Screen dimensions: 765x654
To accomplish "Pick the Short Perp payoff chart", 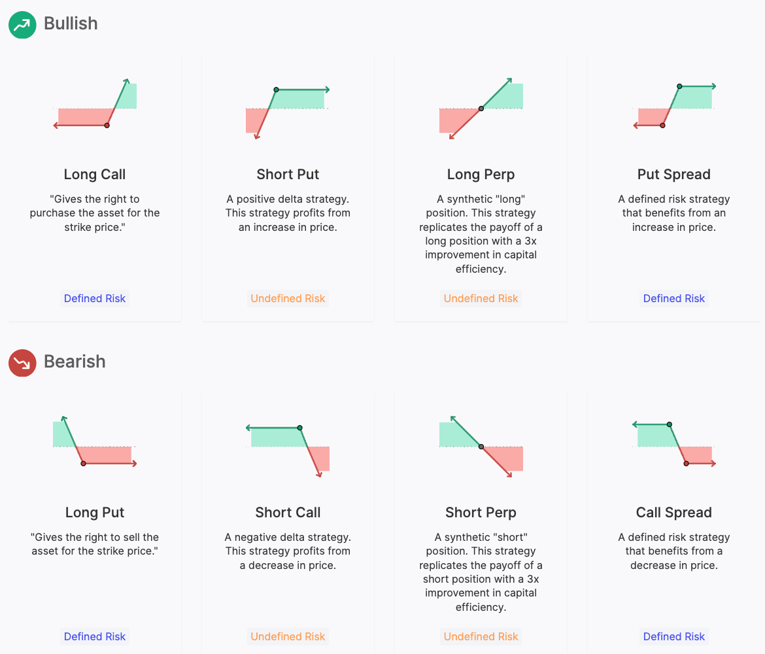I will pyautogui.click(x=481, y=447).
